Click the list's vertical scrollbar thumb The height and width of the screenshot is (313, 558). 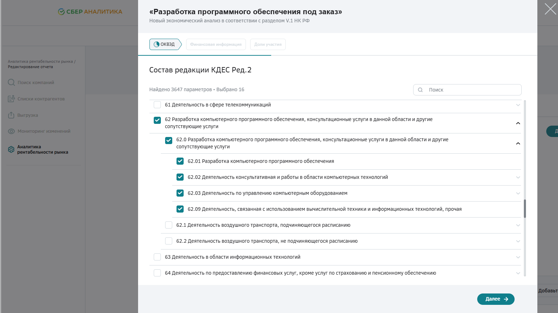(x=525, y=209)
